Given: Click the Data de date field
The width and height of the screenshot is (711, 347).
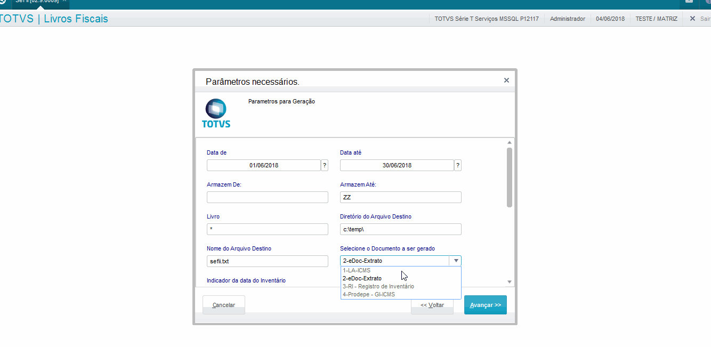Looking at the screenshot, I should [263, 165].
